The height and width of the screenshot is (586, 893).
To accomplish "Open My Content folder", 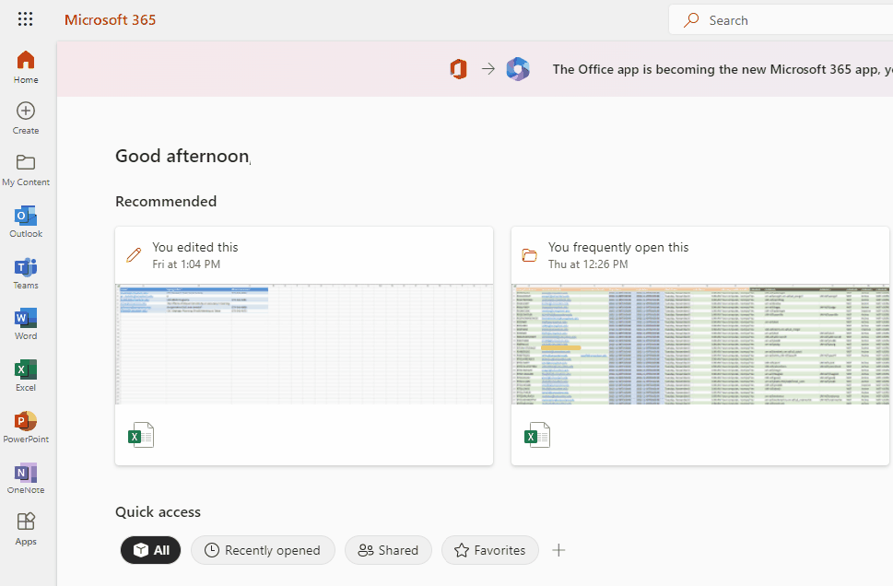I will tap(26, 170).
